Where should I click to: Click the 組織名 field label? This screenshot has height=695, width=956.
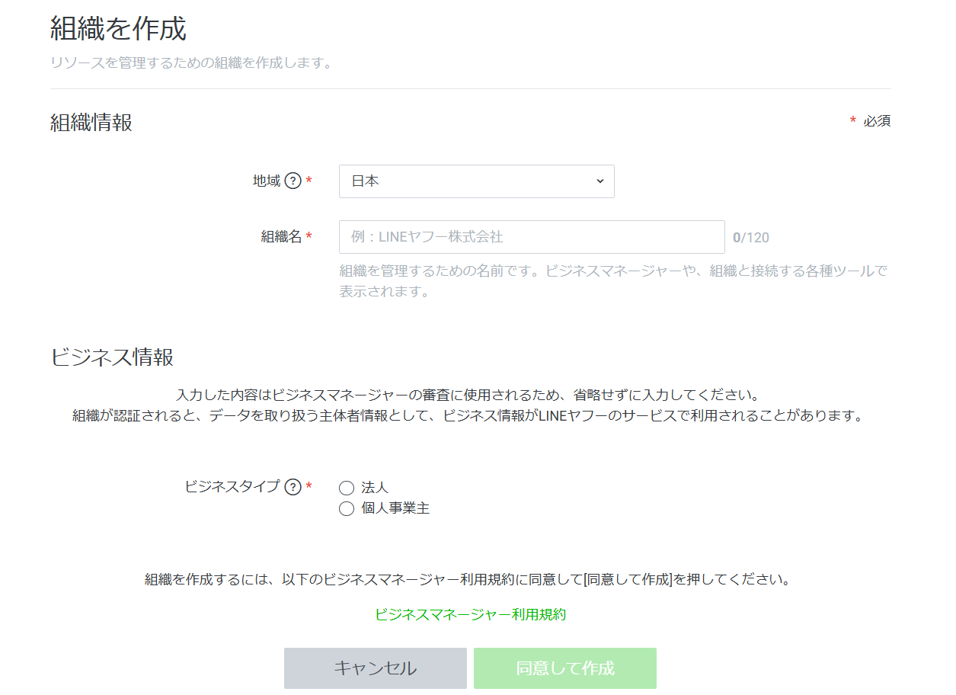tap(281, 237)
